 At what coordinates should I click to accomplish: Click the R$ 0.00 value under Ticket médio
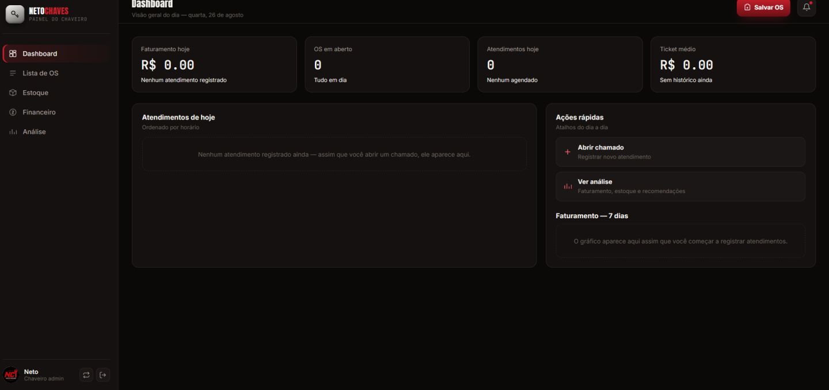(x=686, y=65)
